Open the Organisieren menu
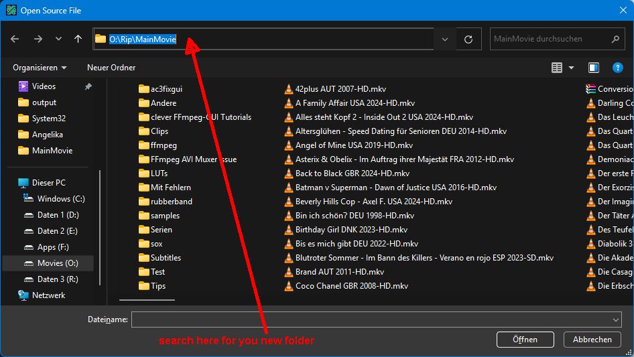The height and width of the screenshot is (357, 634). (x=40, y=68)
